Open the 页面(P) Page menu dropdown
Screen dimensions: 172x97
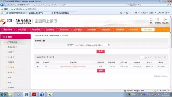(144, 13)
